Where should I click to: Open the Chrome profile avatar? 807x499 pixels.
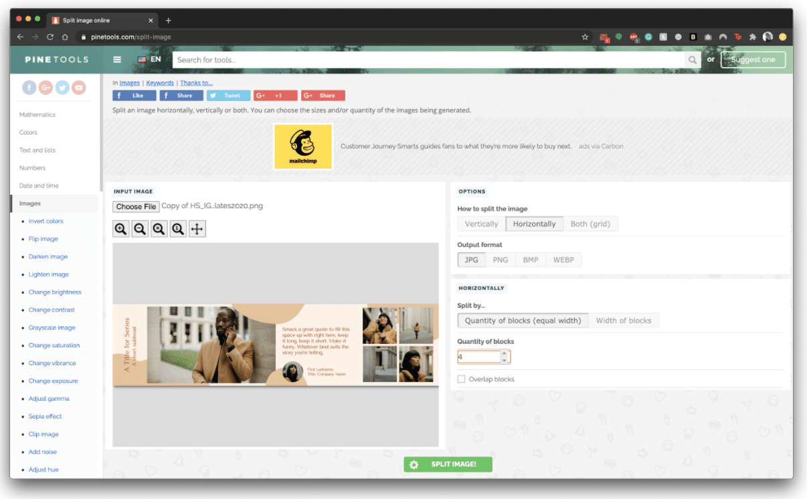[768, 37]
